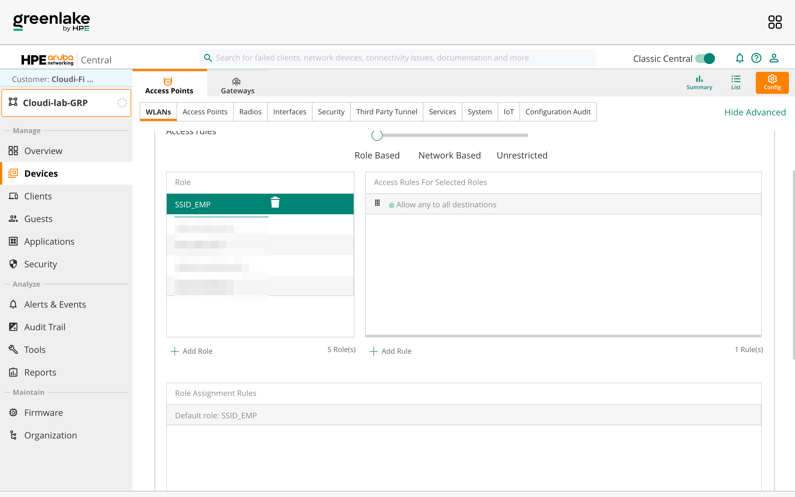Image resolution: width=795 pixels, height=497 pixels.
Task: Switch to the Summary view
Action: pyautogui.click(x=699, y=83)
